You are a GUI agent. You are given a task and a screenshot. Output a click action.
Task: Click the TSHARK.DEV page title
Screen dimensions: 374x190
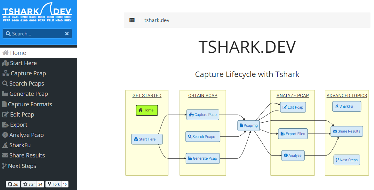tap(247, 47)
